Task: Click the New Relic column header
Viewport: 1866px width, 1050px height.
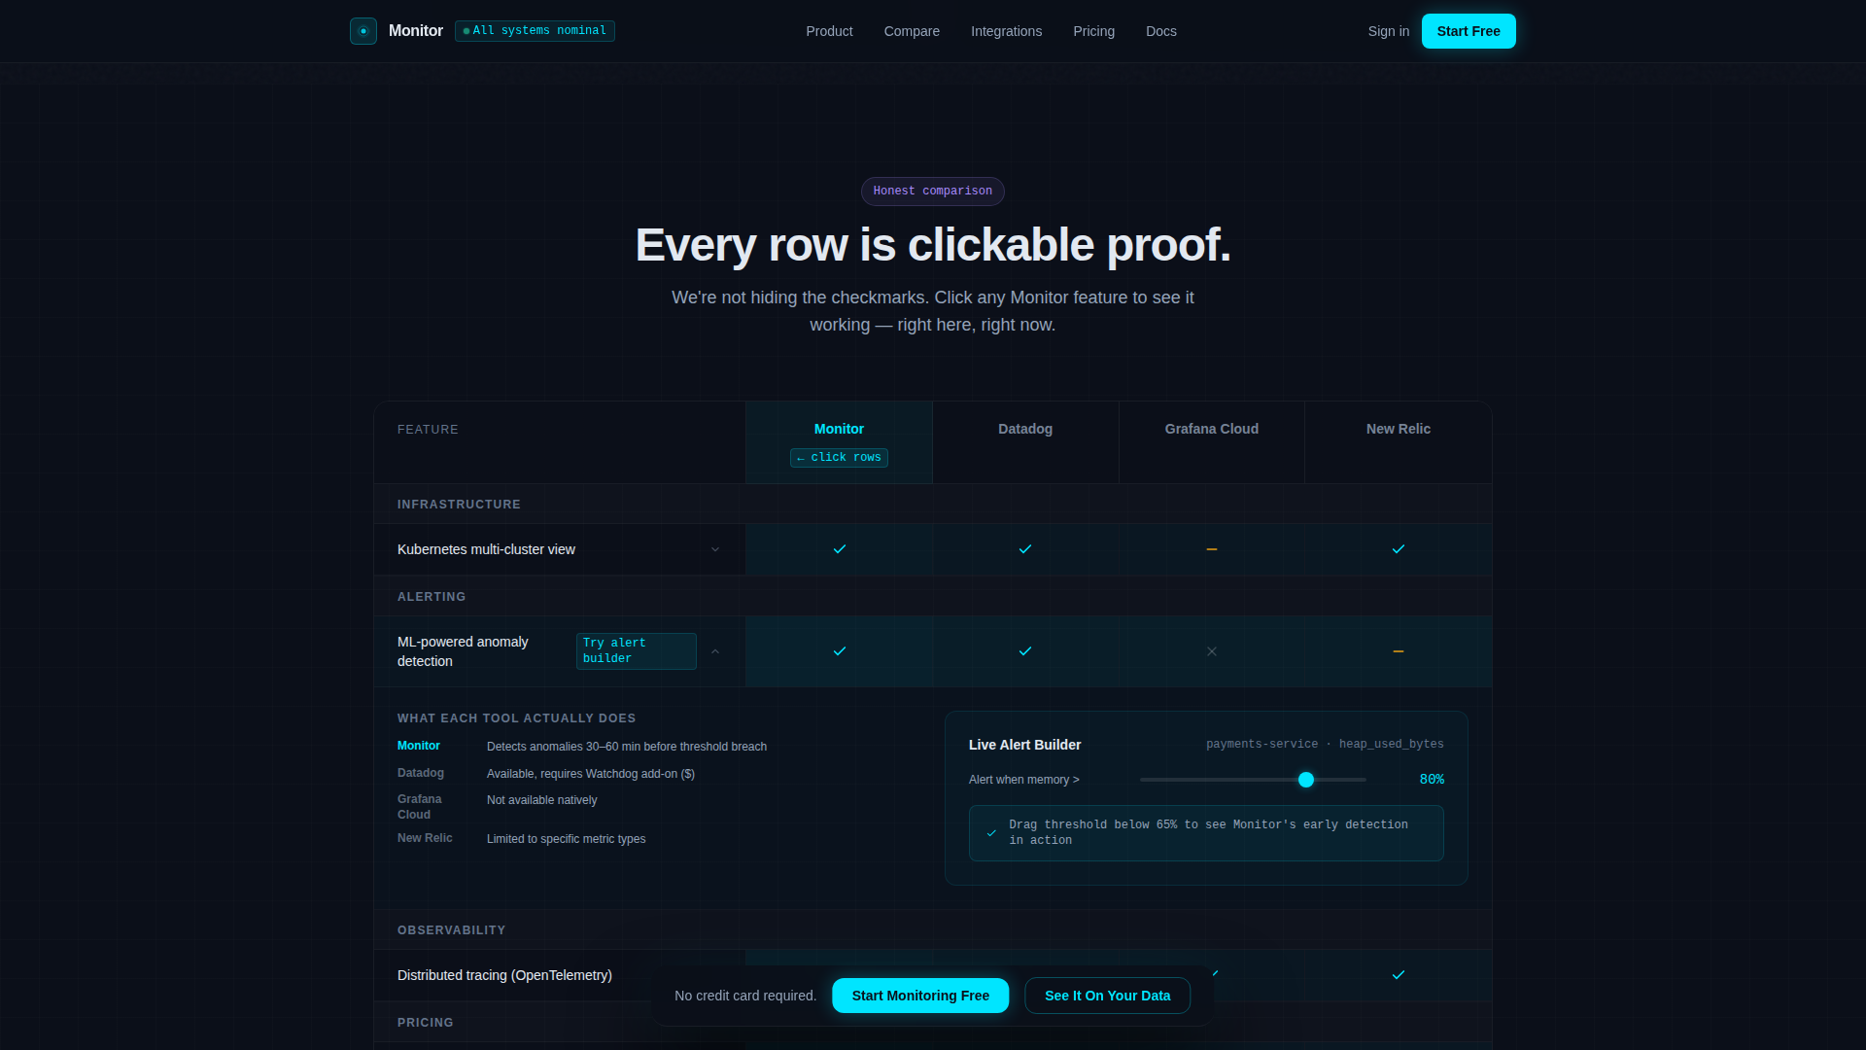Action: (x=1399, y=429)
